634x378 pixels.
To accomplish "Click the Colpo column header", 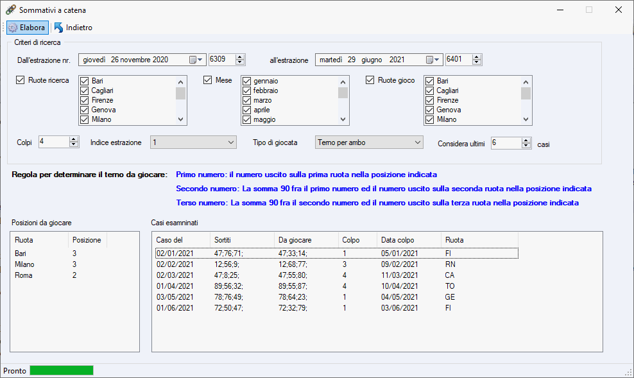I will [357, 240].
